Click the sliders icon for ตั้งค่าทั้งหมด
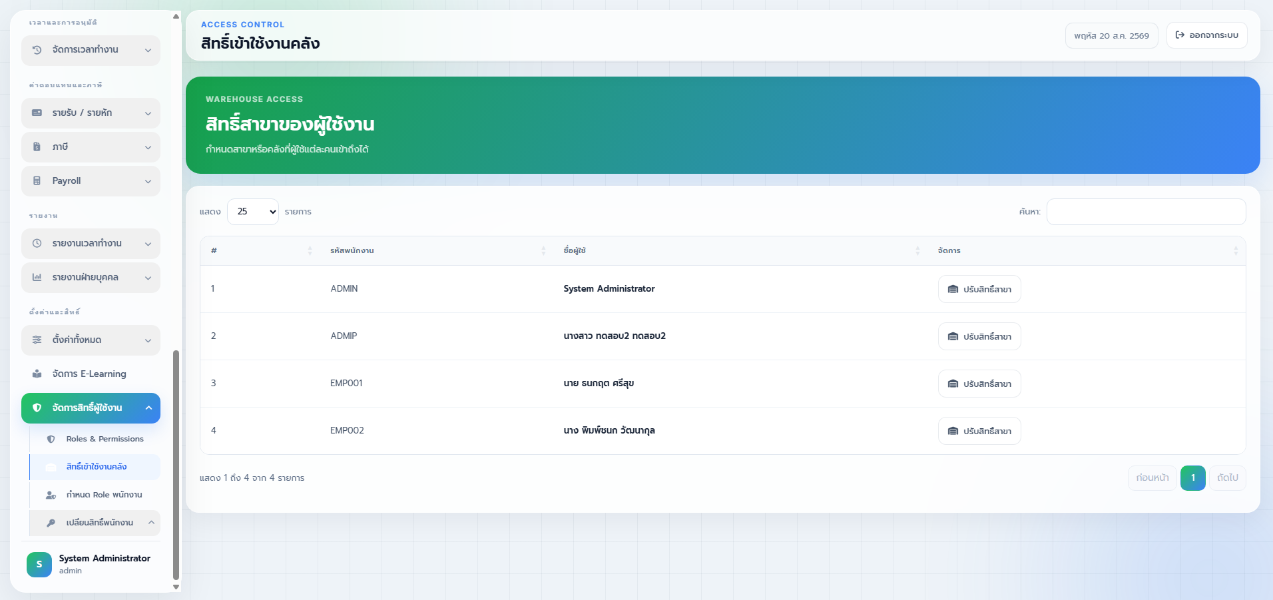This screenshot has height=600, width=1273. point(37,340)
